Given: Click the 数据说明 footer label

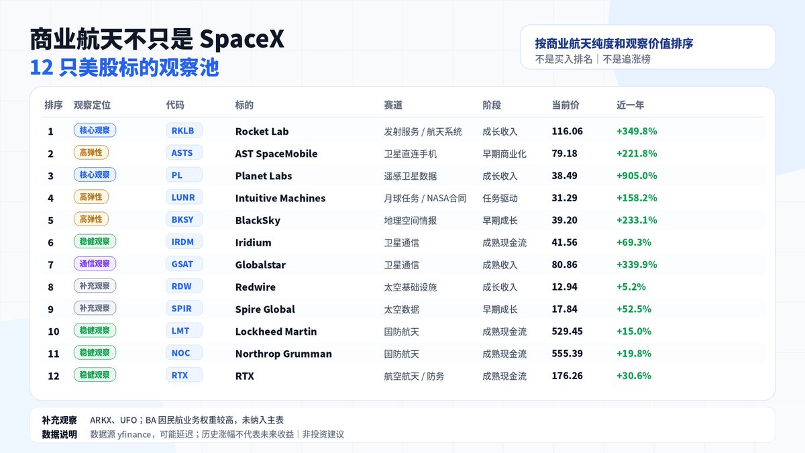Looking at the screenshot, I should coord(59,434).
